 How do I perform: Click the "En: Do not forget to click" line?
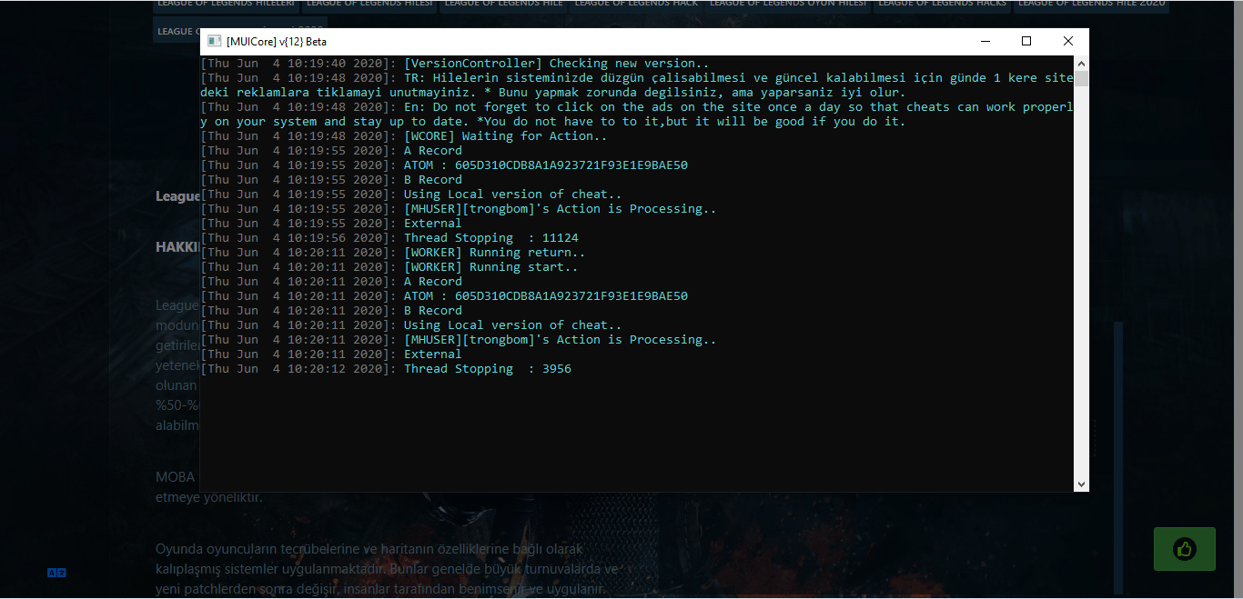[637, 115]
